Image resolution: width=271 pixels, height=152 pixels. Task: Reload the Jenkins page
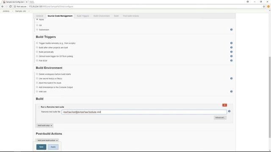10,6
